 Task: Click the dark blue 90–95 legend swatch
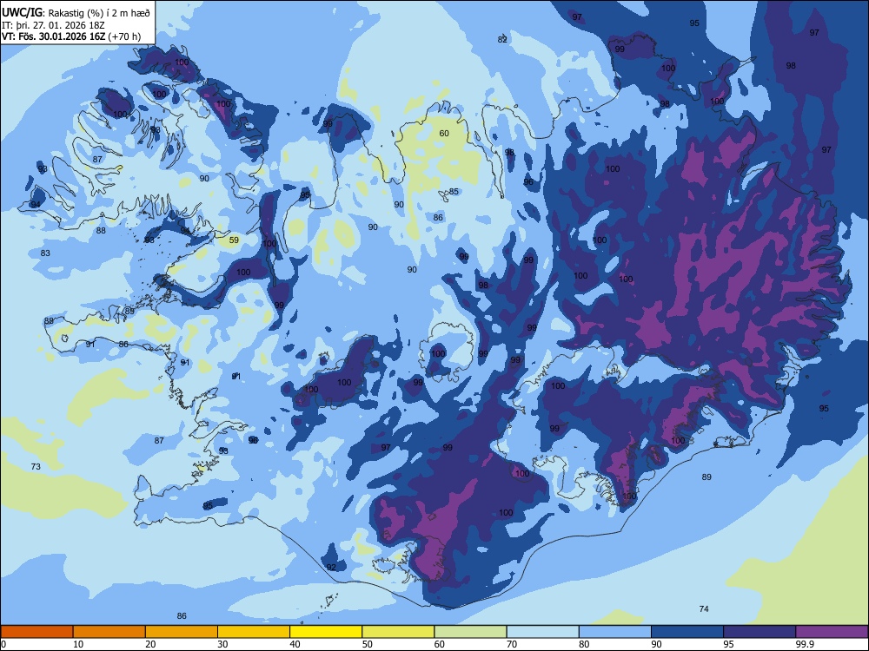[x=687, y=632]
